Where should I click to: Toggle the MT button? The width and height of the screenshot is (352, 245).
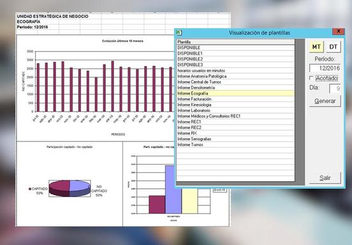(x=316, y=47)
